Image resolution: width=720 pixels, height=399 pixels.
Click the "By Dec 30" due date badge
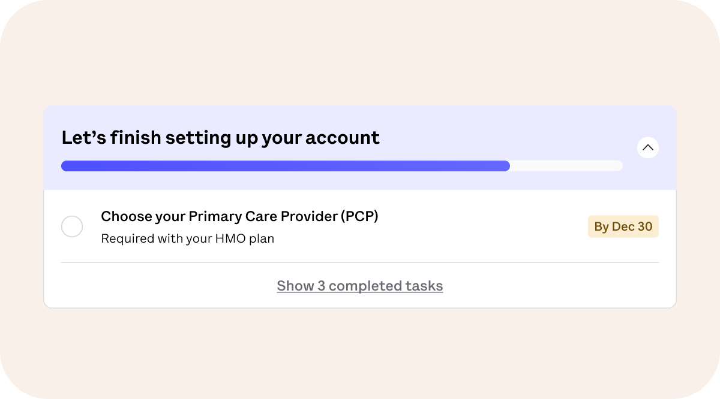pyautogui.click(x=623, y=226)
